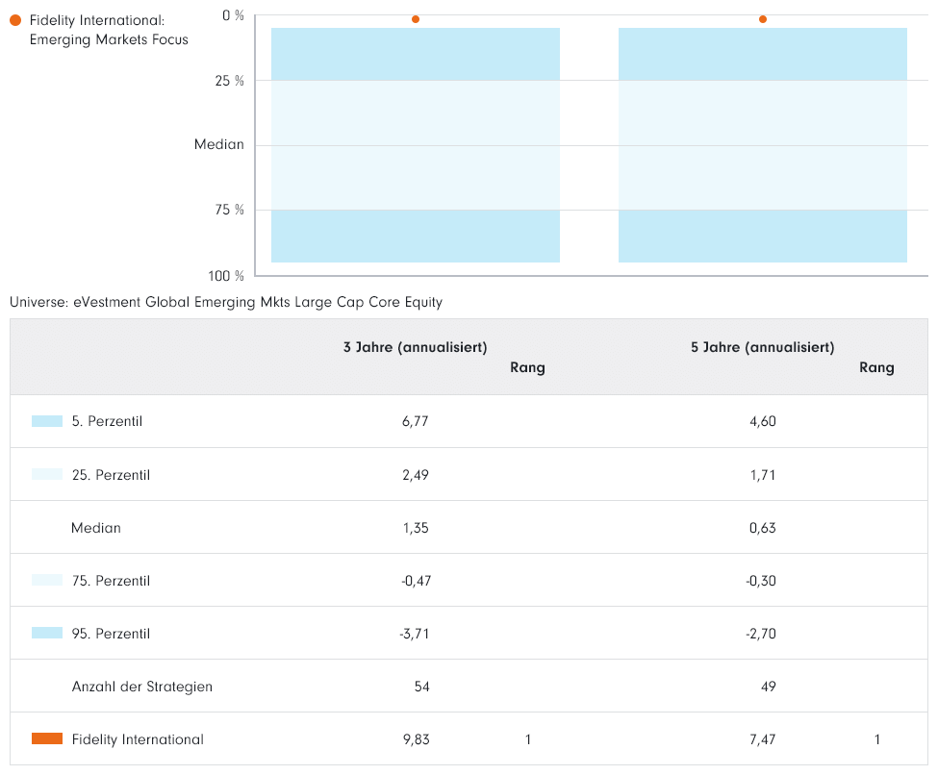Click the 25. Perzentil light swatch
Image resolution: width=938 pixels, height=775 pixels.
(47, 474)
